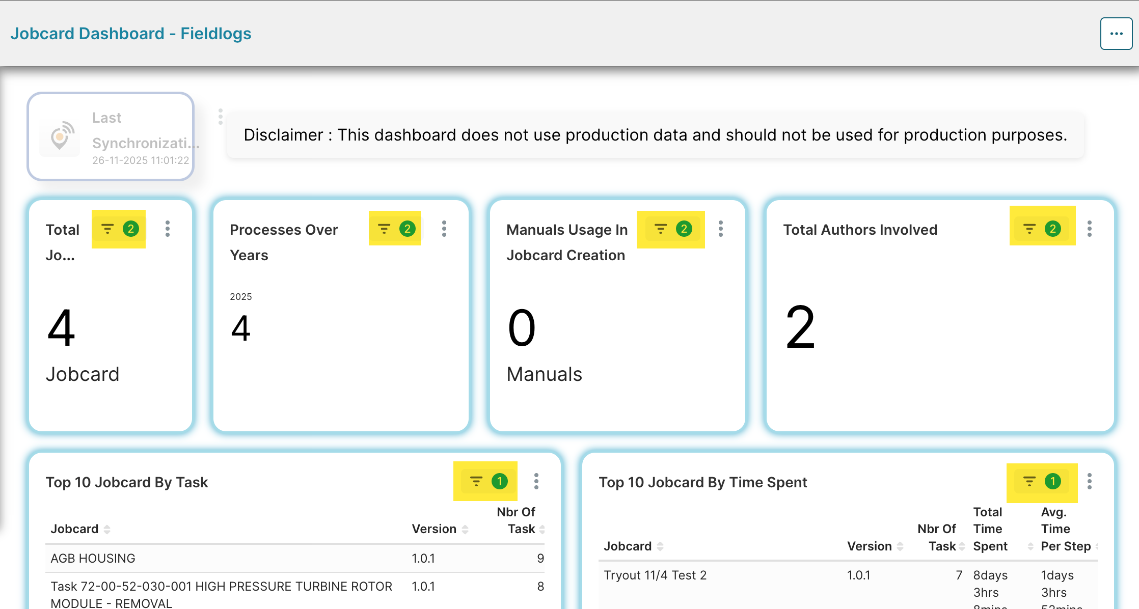The image size is (1139, 609).
Task: Open the dashboard ellipsis menu button
Action: pyautogui.click(x=1116, y=34)
